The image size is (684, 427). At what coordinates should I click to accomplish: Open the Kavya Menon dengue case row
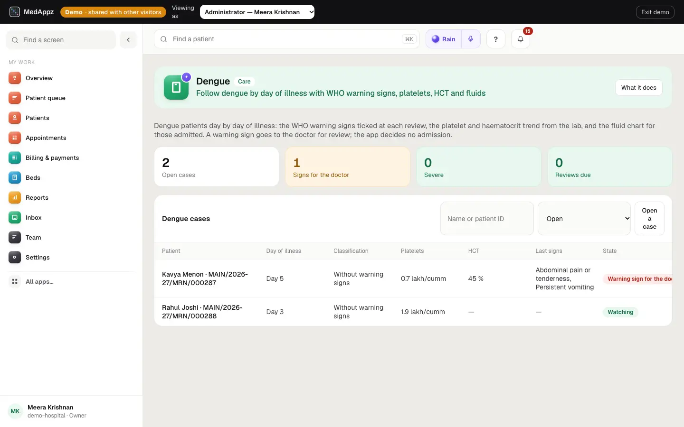click(x=413, y=278)
